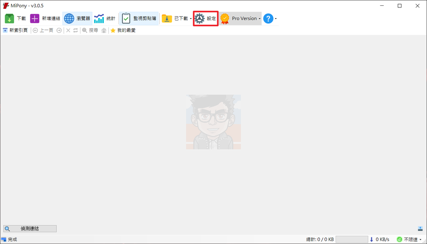Open the green 下載 download view
This screenshot has height=244, width=427.
(x=15, y=18)
